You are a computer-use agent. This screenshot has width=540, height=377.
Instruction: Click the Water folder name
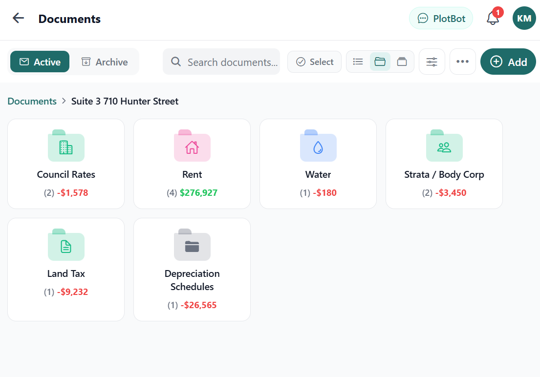[x=318, y=174]
